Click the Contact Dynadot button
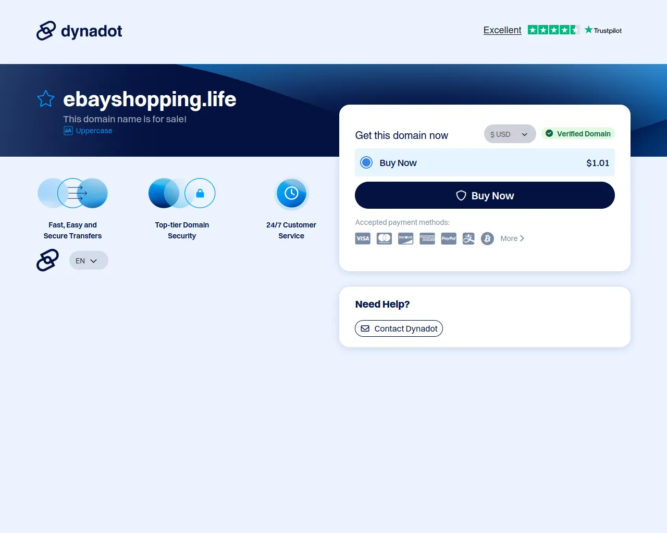The image size is (667, 533). click(399, 328)
